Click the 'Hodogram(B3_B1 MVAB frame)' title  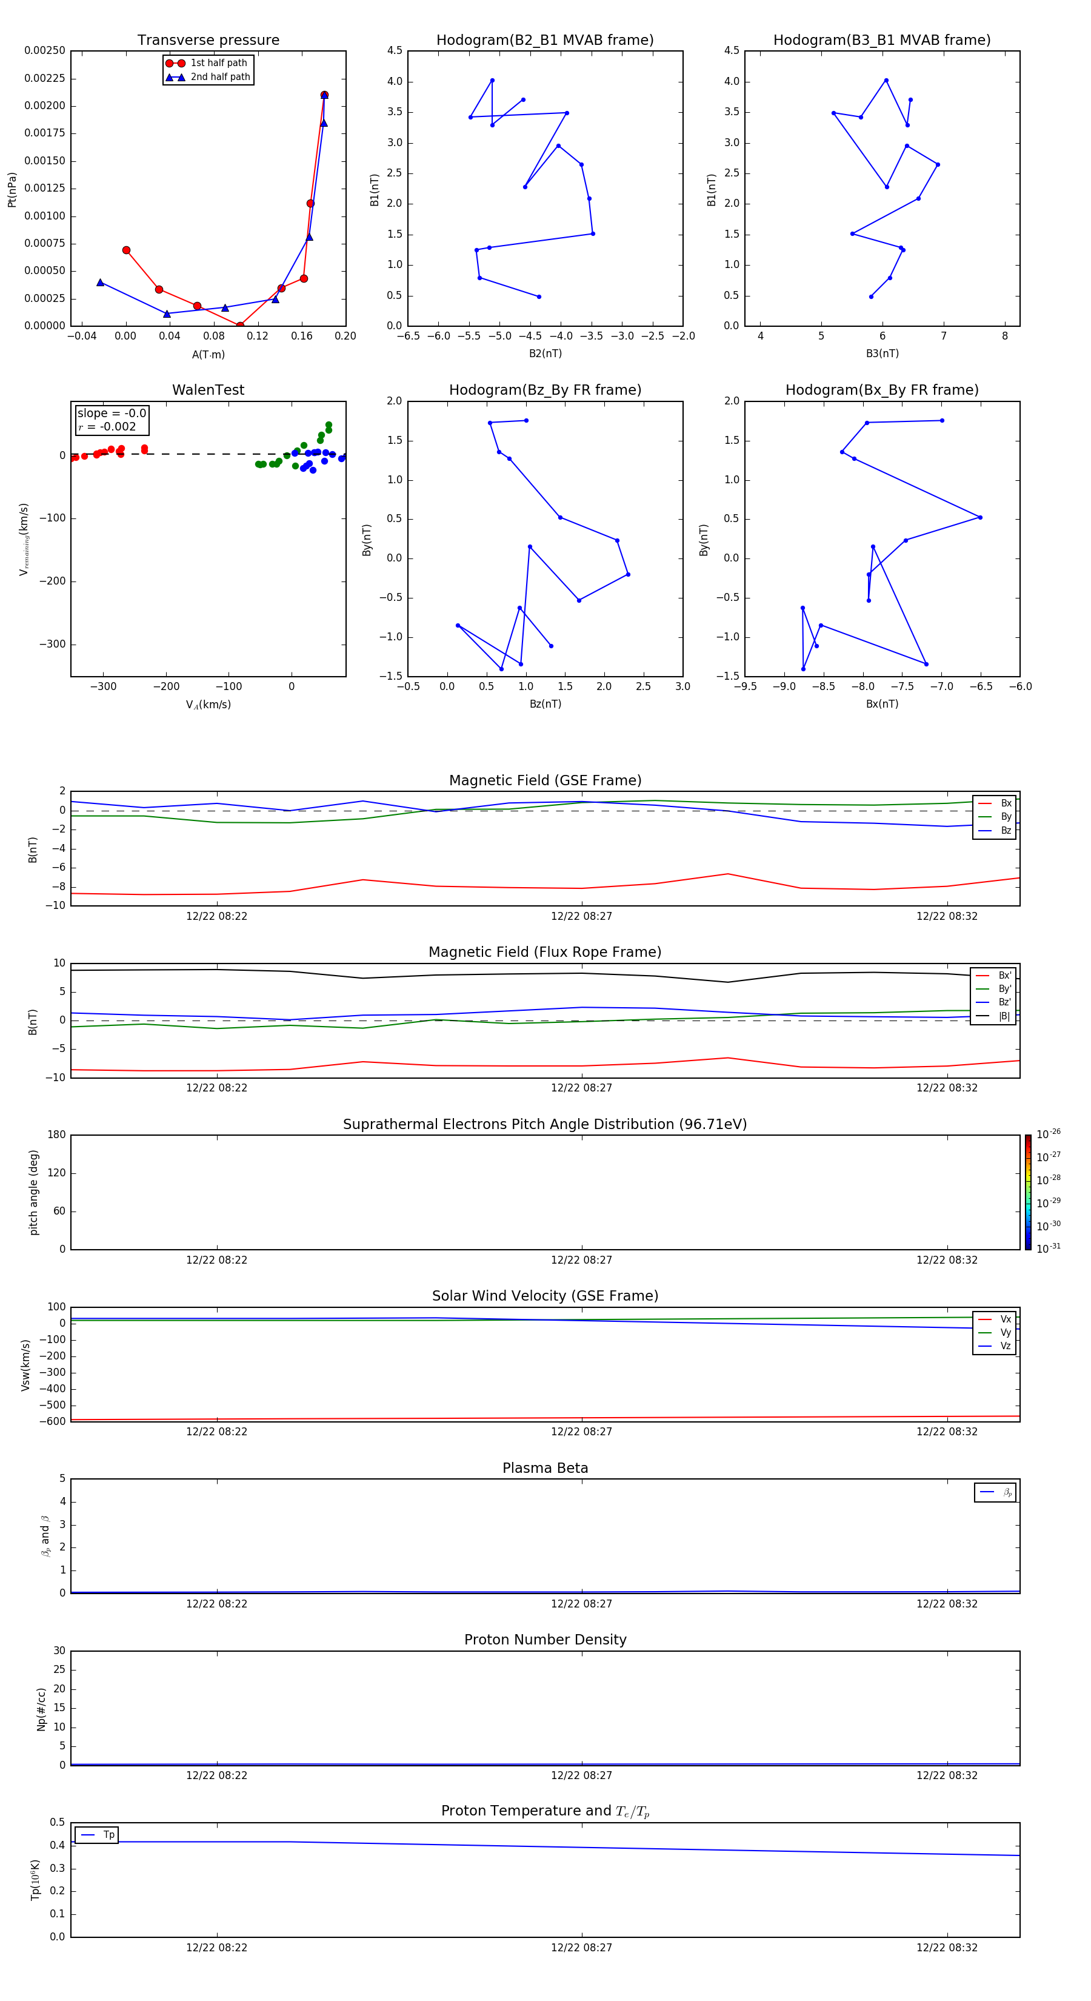tap(882, 41)
